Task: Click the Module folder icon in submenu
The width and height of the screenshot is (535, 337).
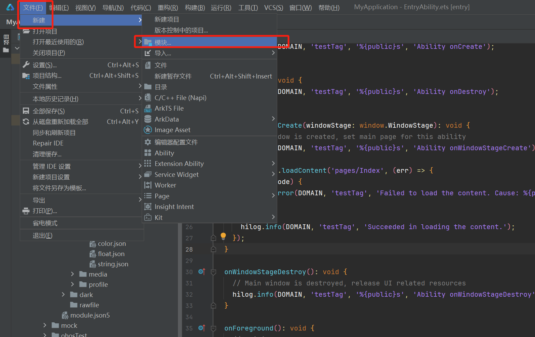Action: pos(148,42)
